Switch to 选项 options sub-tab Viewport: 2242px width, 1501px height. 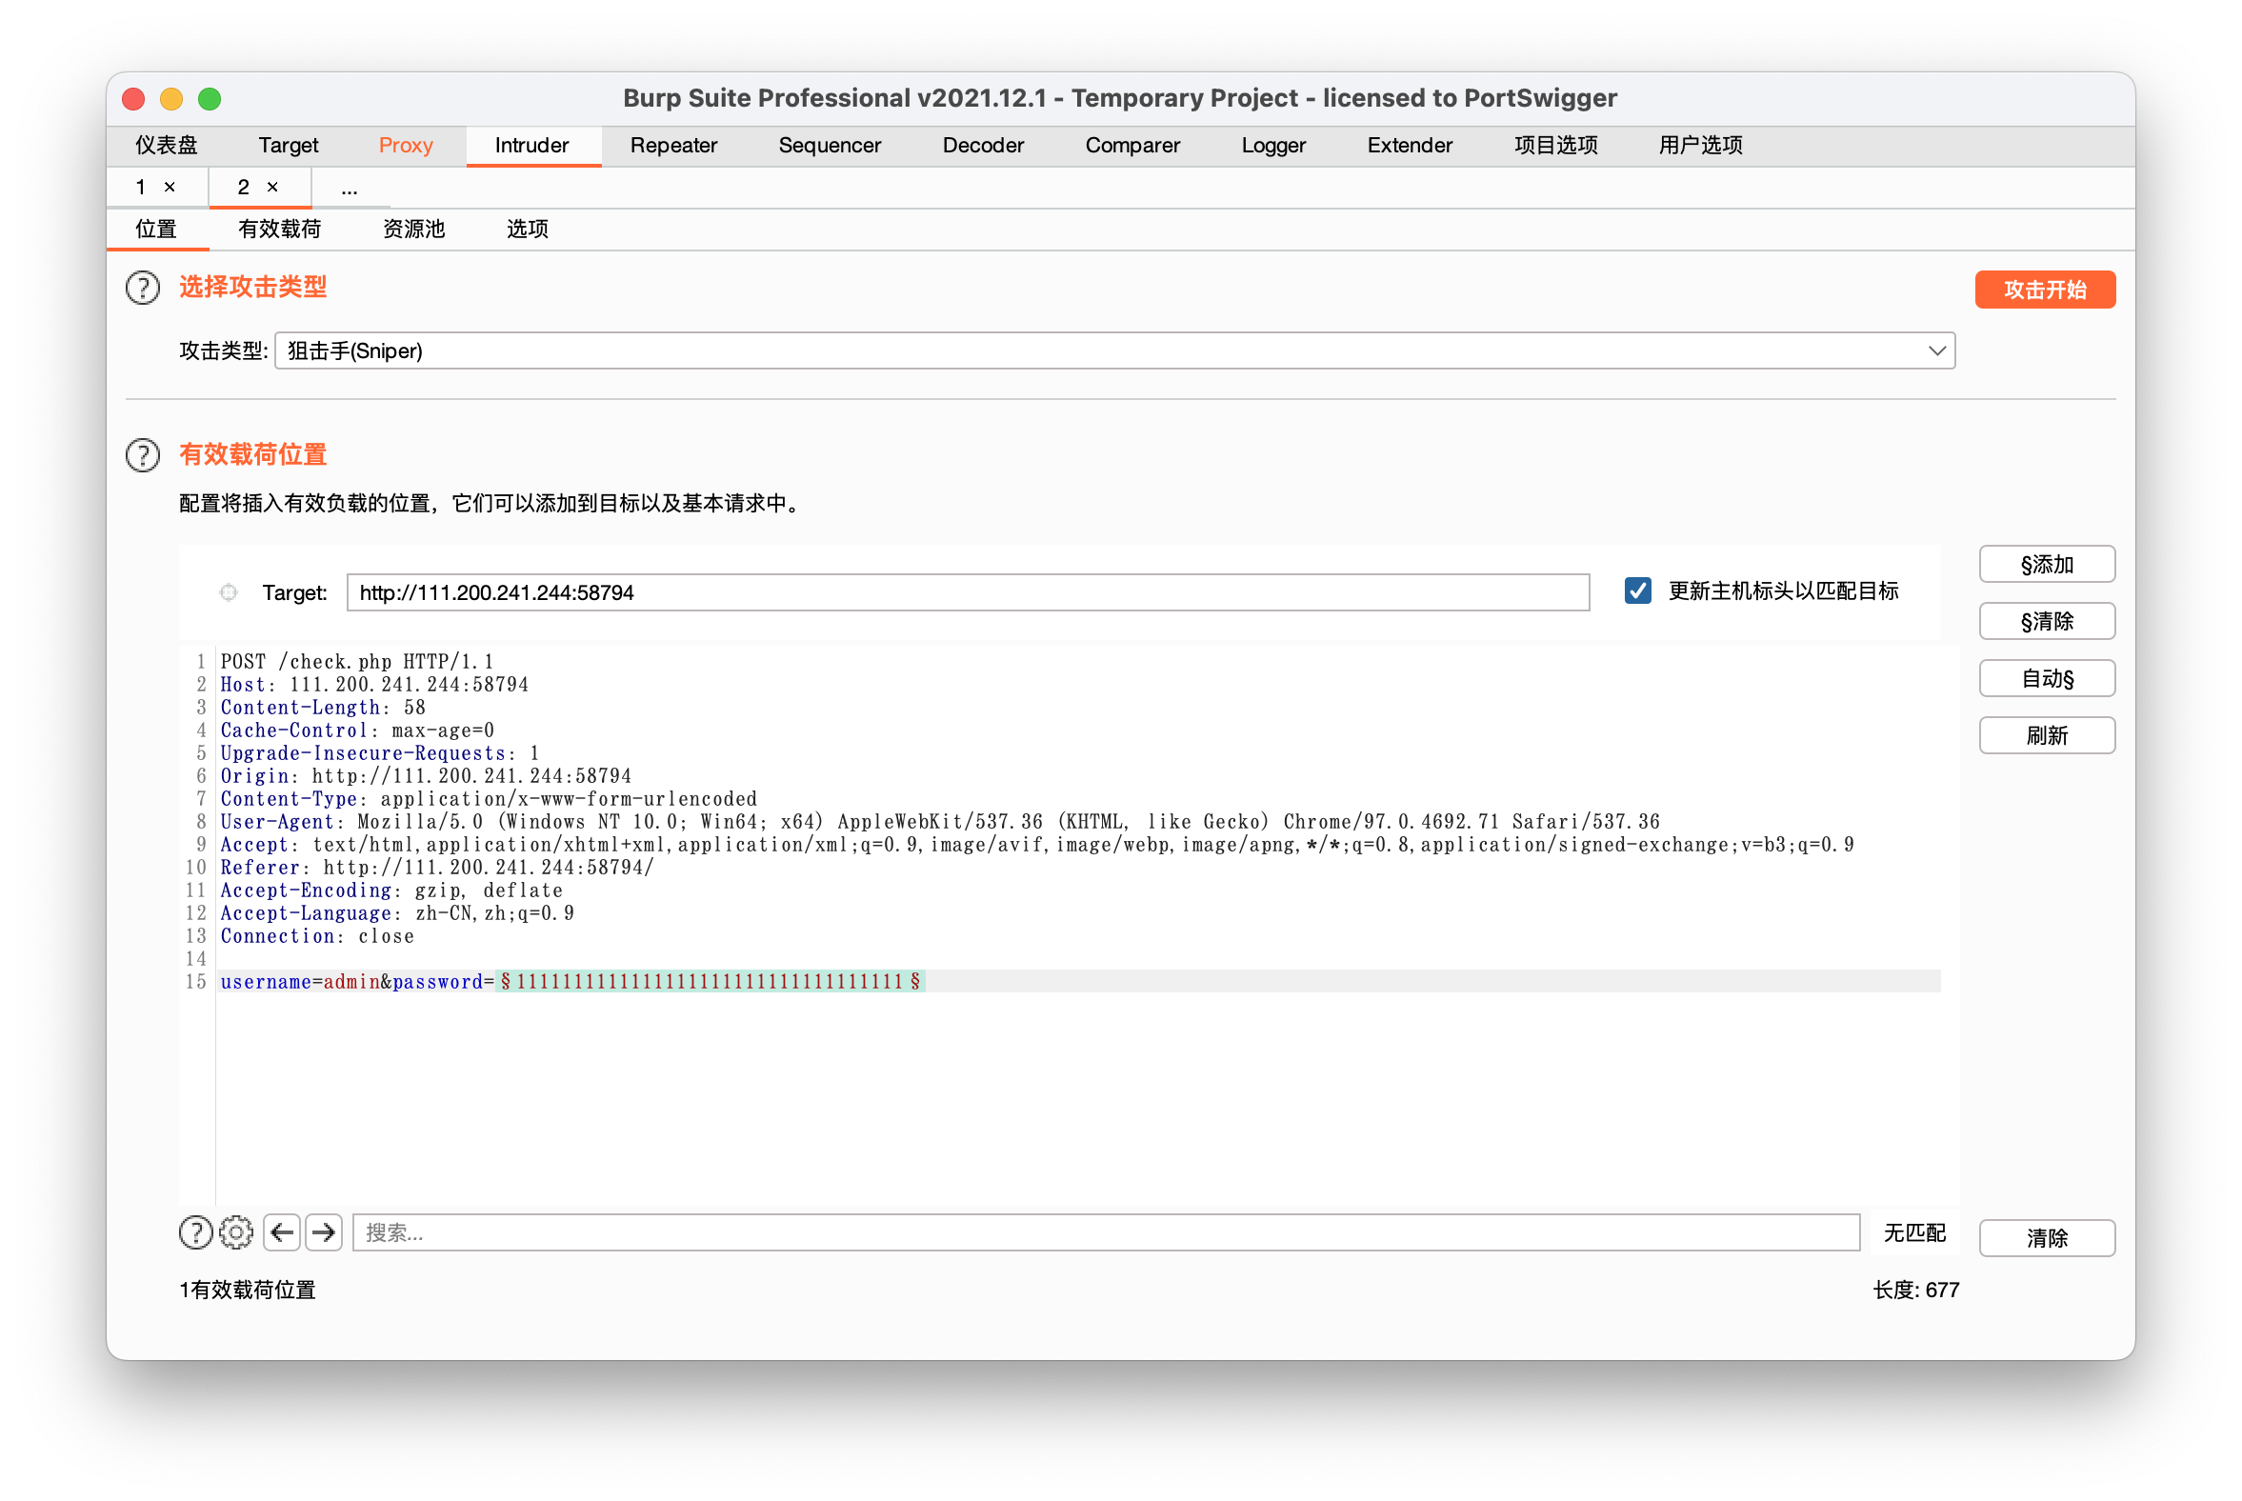tap(527, 230)
